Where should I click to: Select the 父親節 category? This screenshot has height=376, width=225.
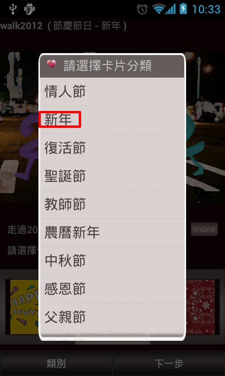(112, 317)
